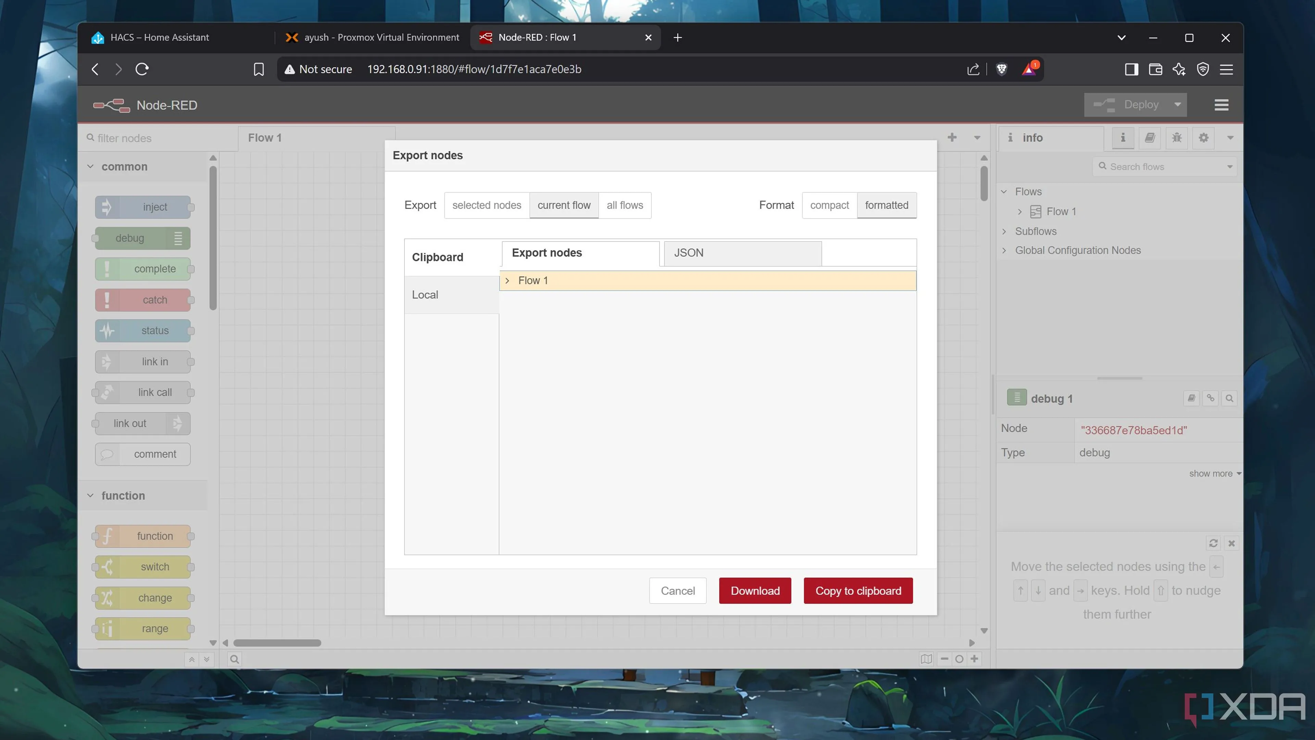Click the refresh tip icon in help box
This screenshot has width=1315, height=740.
(x=1213, y=543)
